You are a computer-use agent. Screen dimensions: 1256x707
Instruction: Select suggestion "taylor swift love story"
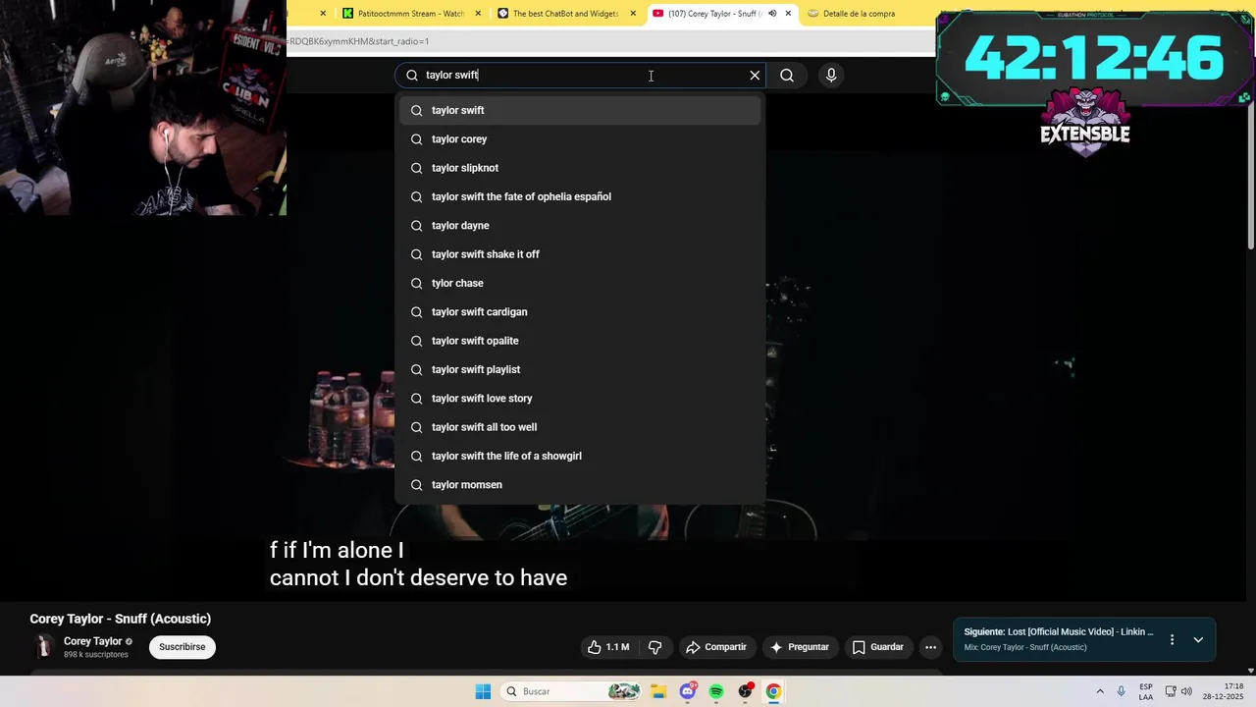click(580, 398)
